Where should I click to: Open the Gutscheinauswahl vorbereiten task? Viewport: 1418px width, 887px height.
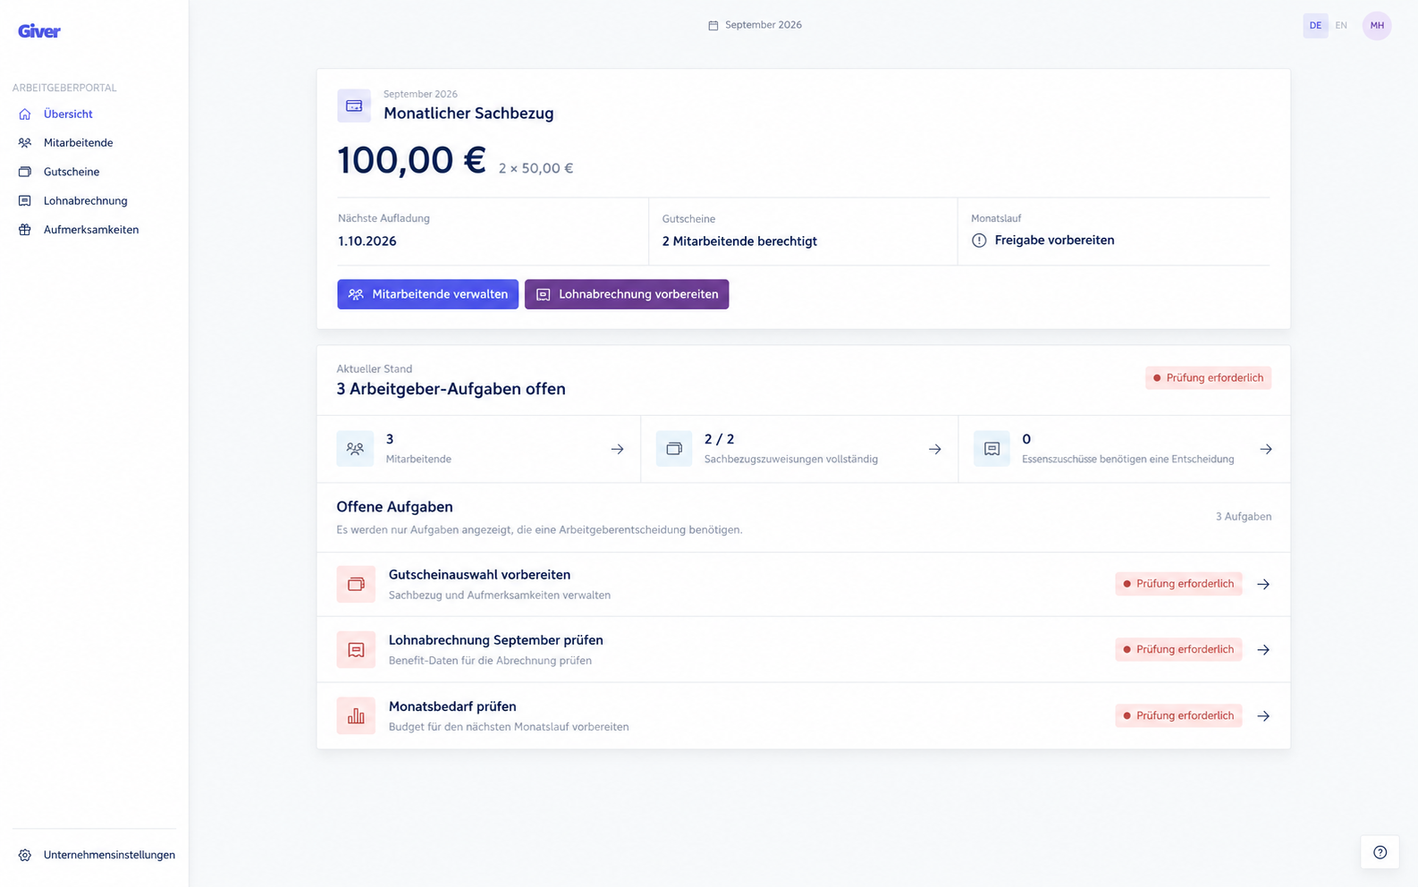pyautogui.click(x=803, y=585)
